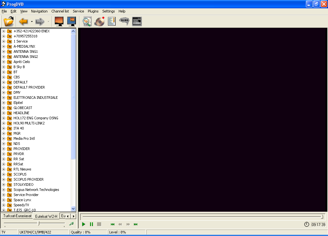This screenshot has height=236, width=328.
Task: Select the RTL Nieuws provider entry
Action: click(22, 169)
